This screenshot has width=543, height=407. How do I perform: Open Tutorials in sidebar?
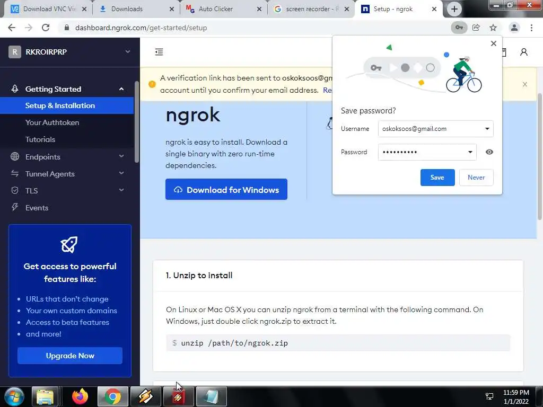tap(40, 139)
